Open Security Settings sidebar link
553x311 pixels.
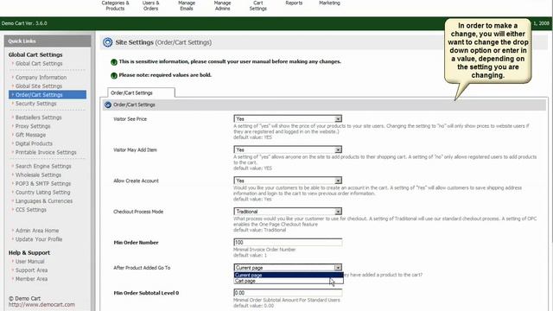35,104
